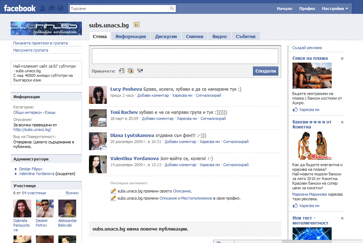The image size is (363, 243).
Task: Click 'Местоположение' link in recent activity
Action: [x=196, y=198]
